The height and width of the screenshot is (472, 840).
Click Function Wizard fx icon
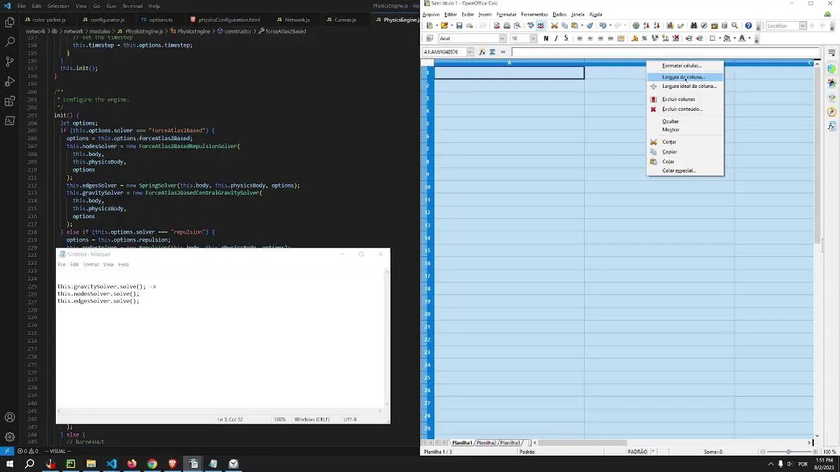pos(482,52)
